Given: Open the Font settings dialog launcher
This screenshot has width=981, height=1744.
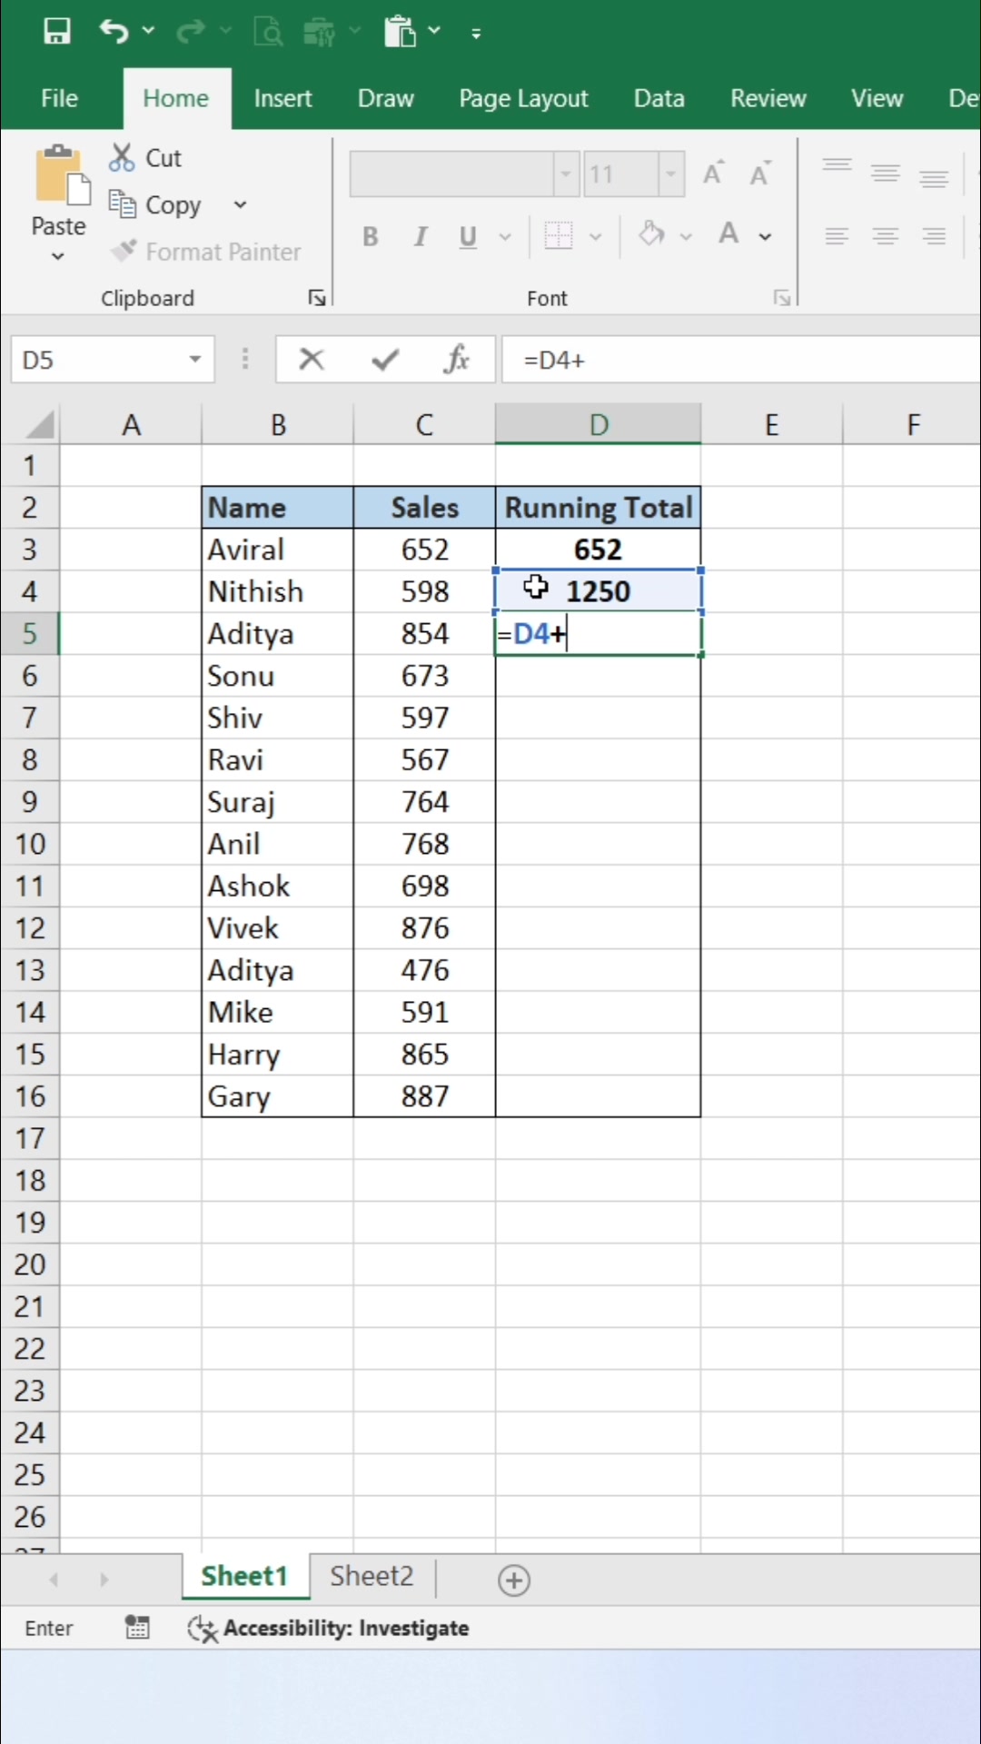Looking at the screenshot, I should (x=782, y=298).
